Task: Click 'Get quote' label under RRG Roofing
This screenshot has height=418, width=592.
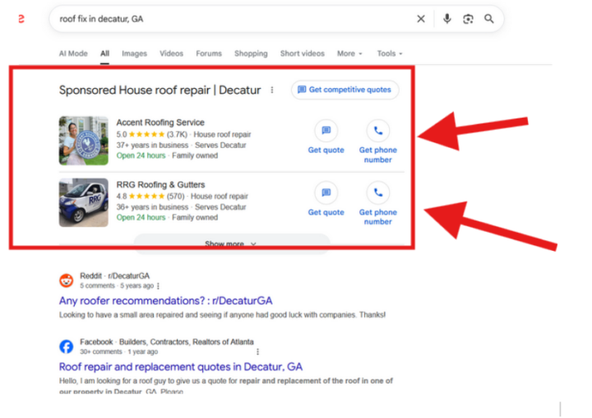Action: click(326, 212)
